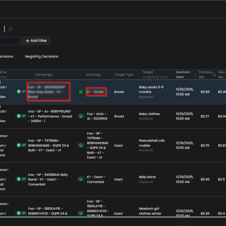The image size is (226, 226).
Task: Sort the table by Decision Date
Action: pos(183,74)
